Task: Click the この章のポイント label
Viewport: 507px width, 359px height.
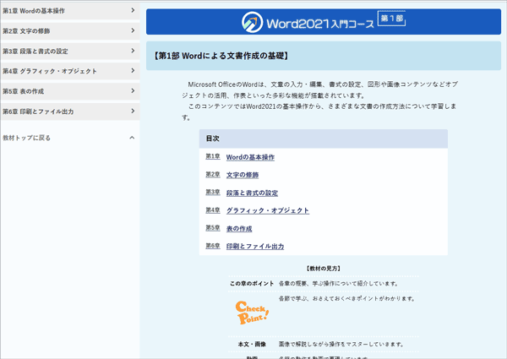Action: click(252, 283)
